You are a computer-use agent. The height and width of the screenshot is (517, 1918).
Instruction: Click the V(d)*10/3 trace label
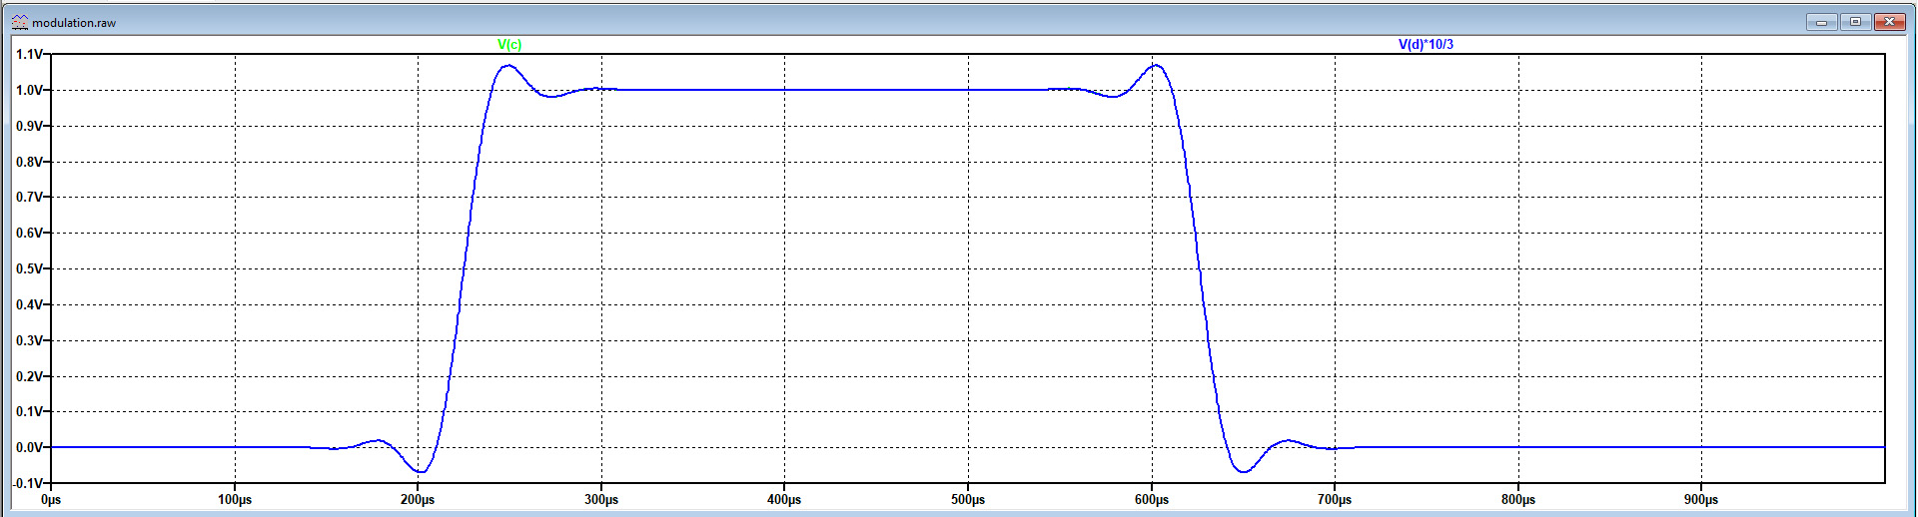pos(1426,44)
